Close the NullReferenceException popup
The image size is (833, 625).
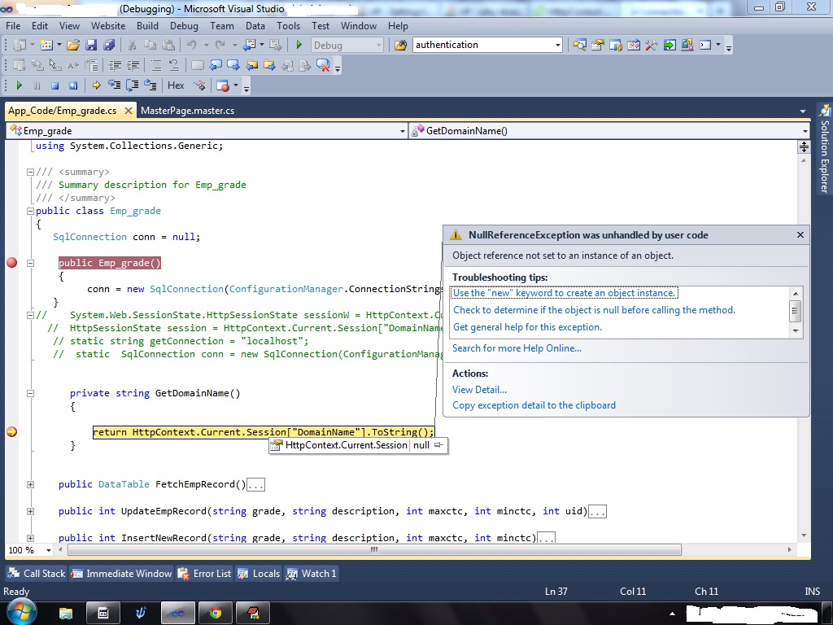[x=800, y=235]
